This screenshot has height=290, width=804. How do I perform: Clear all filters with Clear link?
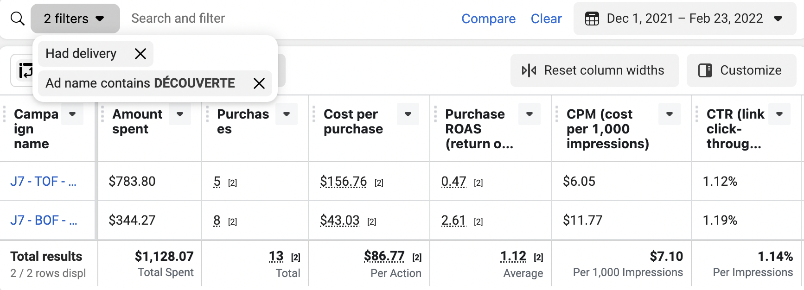click(546, 19)
